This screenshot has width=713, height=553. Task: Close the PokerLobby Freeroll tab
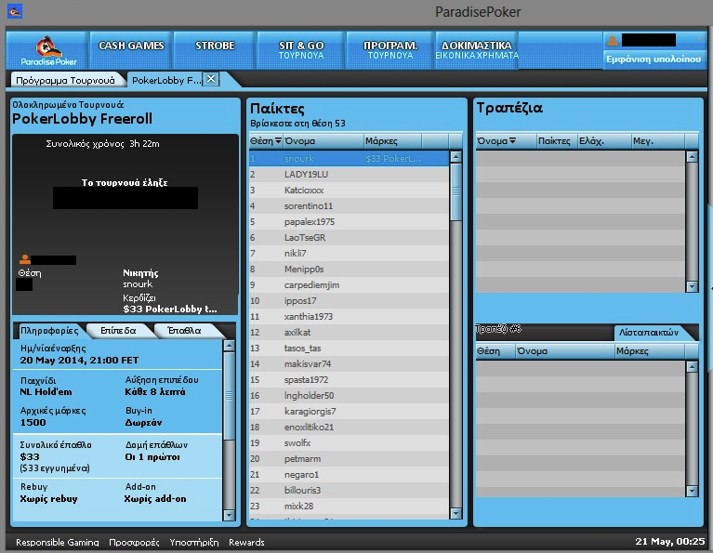tap(211, 79)
